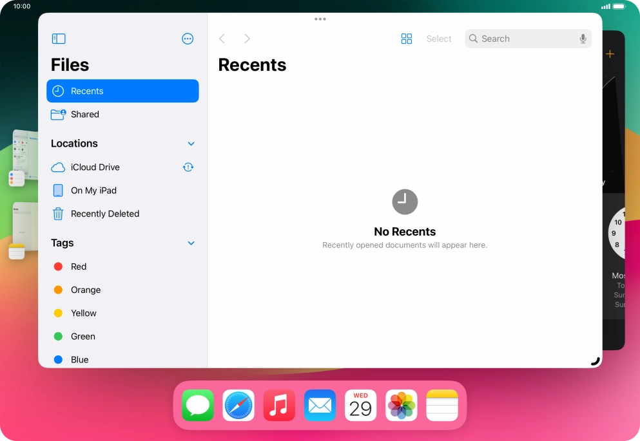640x441 pixels.
Task: Focus the Search field
Action: pyautogui.click(x=528, y=39)
